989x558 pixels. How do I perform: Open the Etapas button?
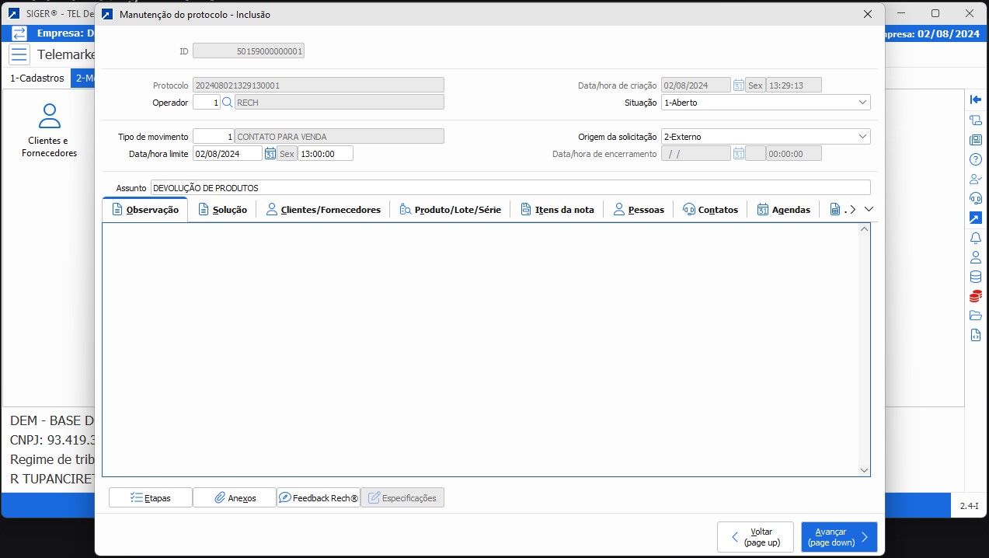pyautogui.click(x=151, y=498)
